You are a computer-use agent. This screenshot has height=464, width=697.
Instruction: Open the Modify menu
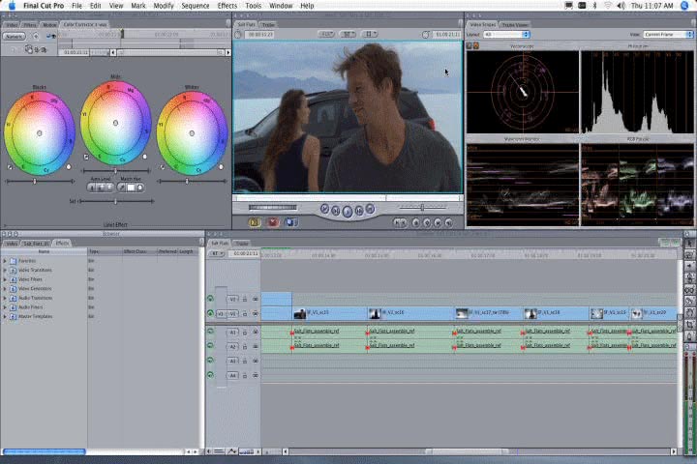pyautogui.click(x=164, y=6)
